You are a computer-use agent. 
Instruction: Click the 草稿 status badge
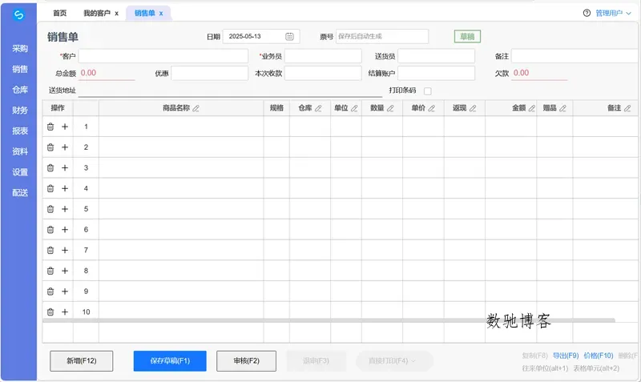click(x=467, y=36)
